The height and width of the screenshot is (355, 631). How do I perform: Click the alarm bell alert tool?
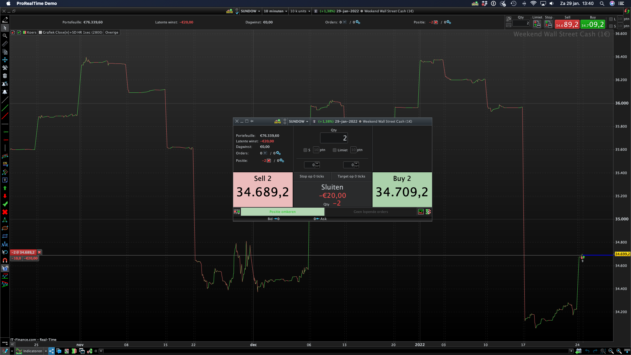tap(5, 92)
